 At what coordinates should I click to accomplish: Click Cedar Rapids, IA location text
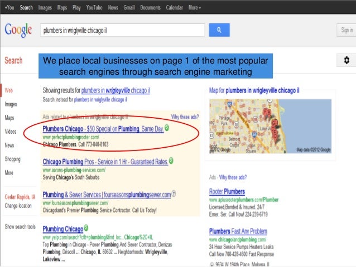[x=20, y=197]
